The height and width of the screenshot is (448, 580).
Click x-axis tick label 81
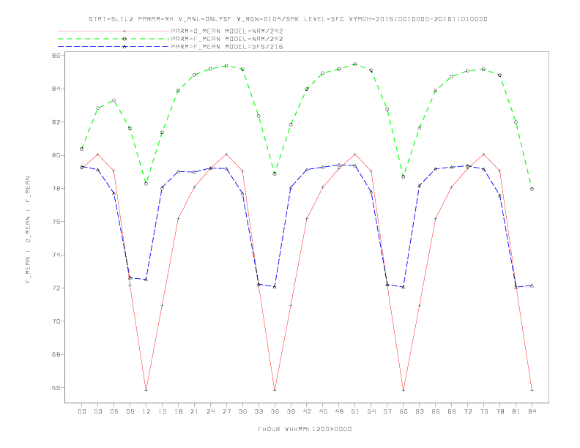tap(516, 411)
